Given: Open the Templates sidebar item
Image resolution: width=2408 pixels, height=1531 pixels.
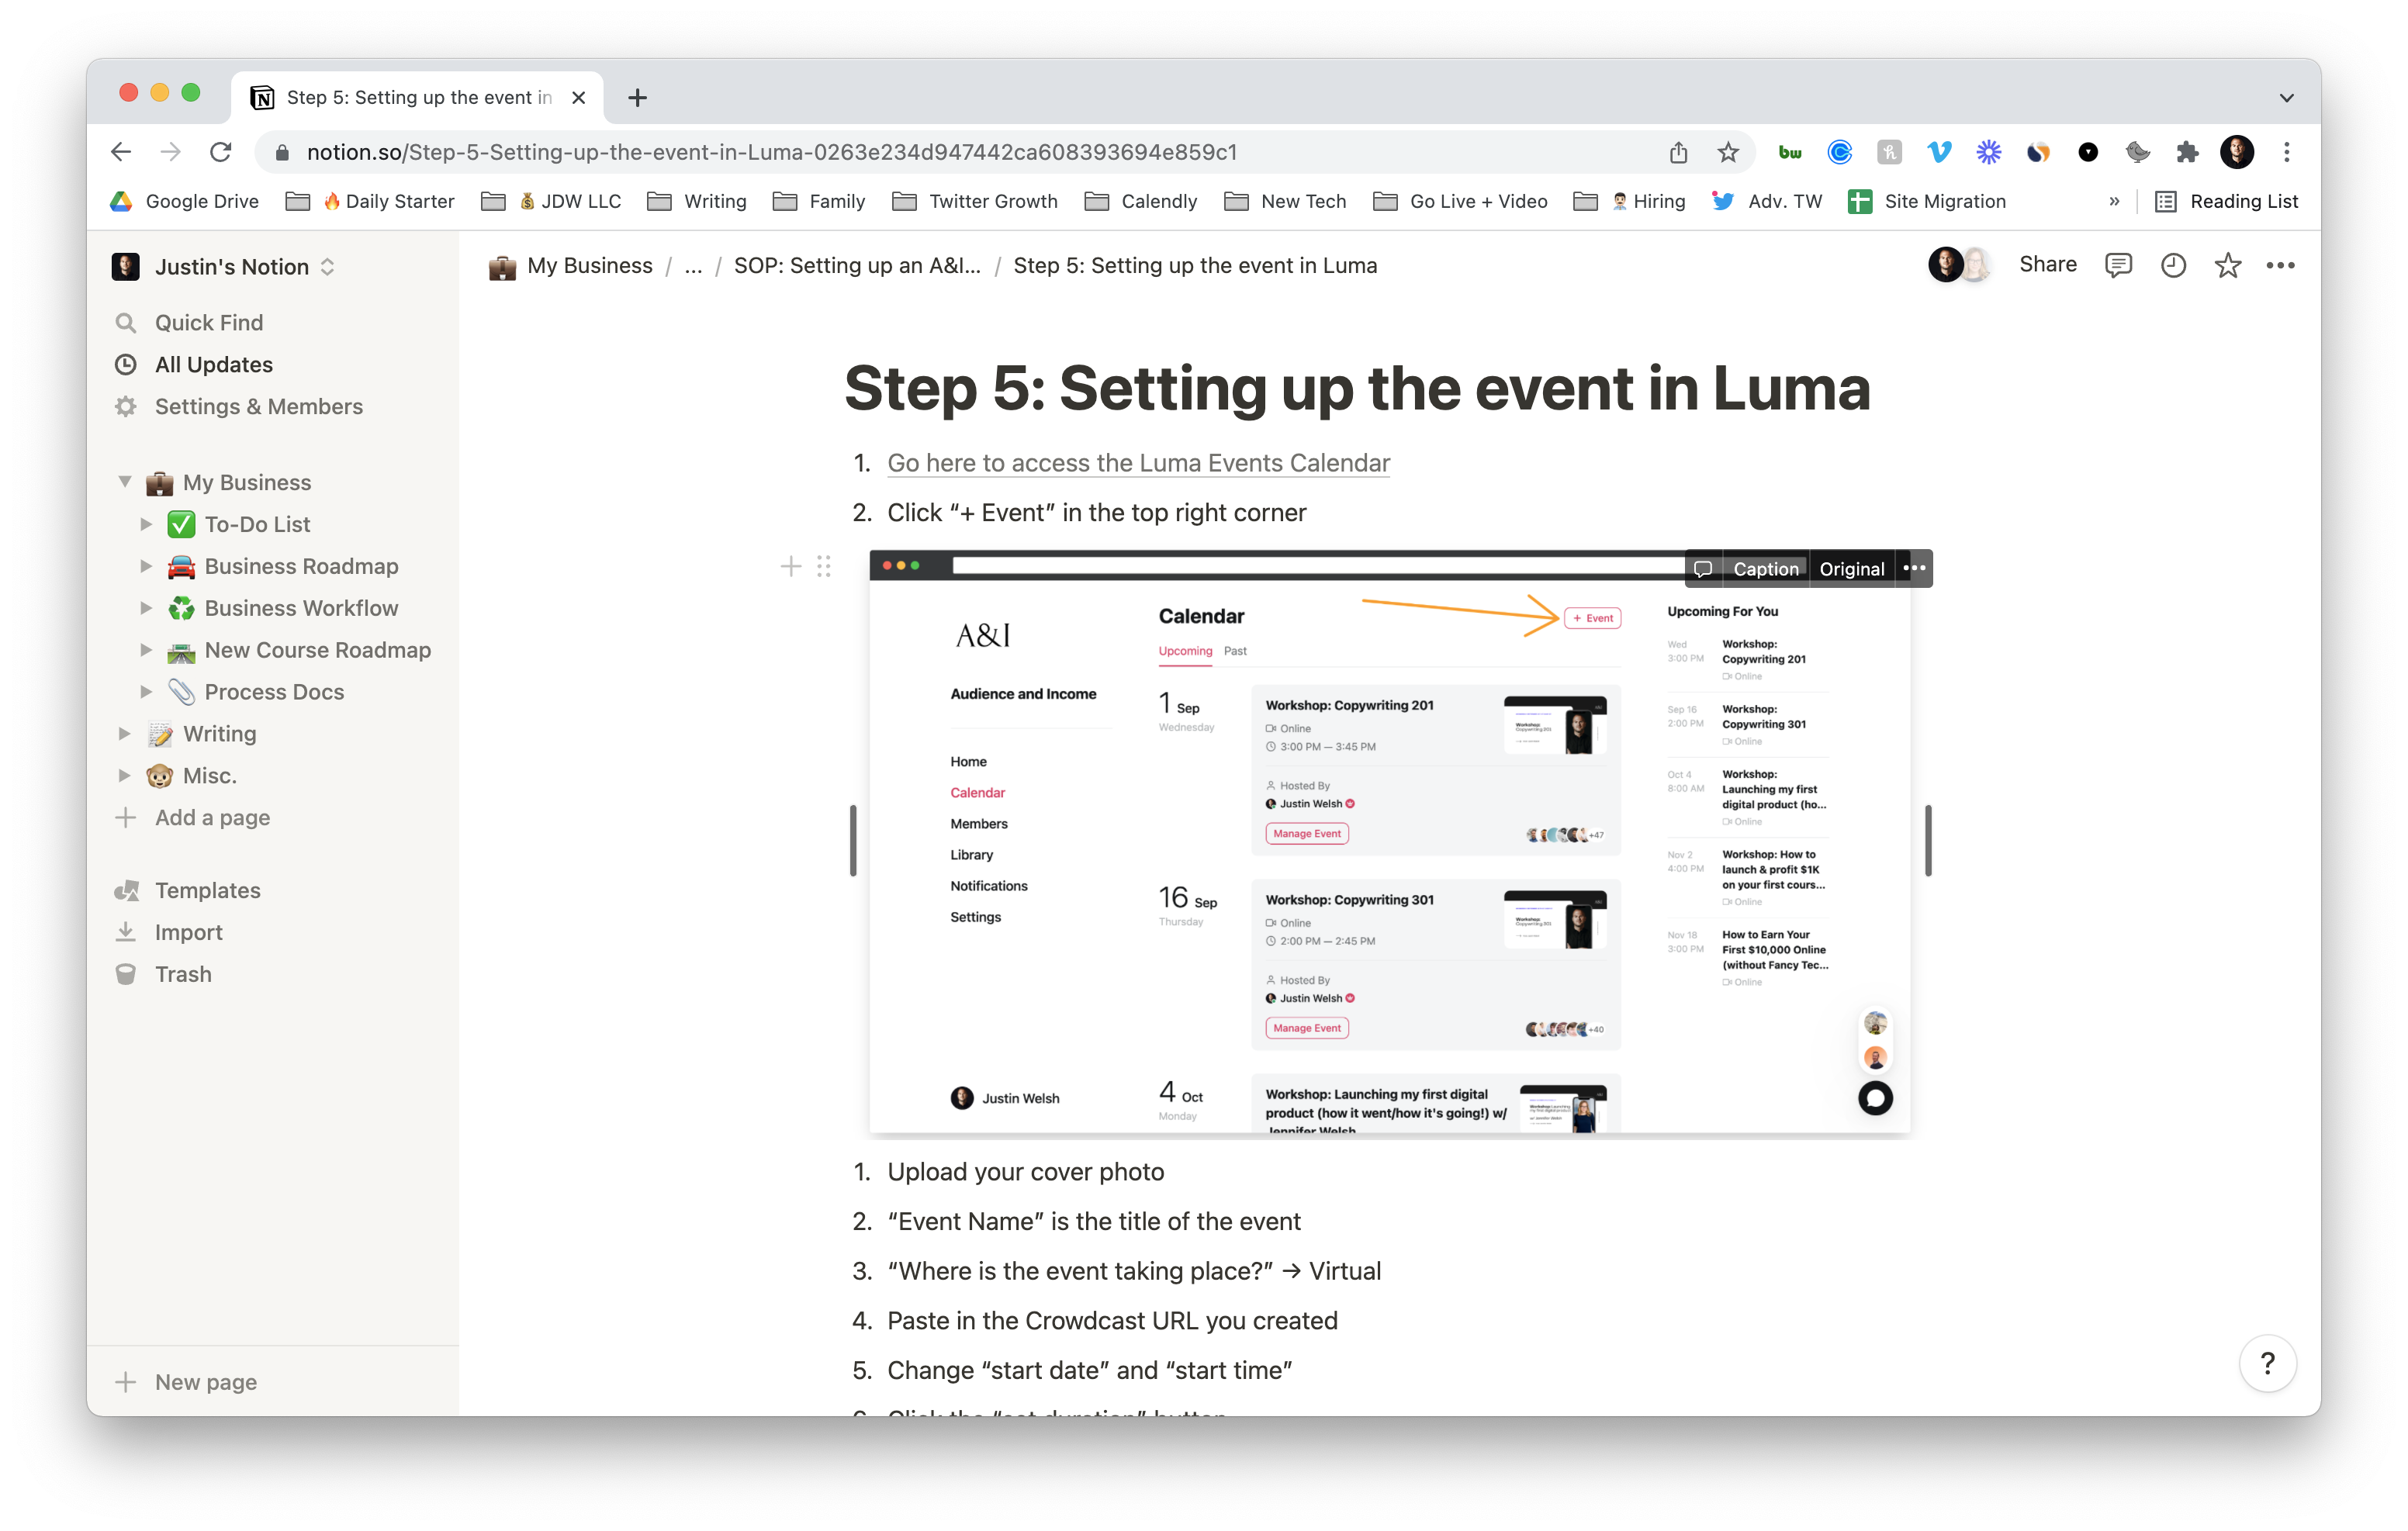Looking at the screenshot, I should (207, 890).
